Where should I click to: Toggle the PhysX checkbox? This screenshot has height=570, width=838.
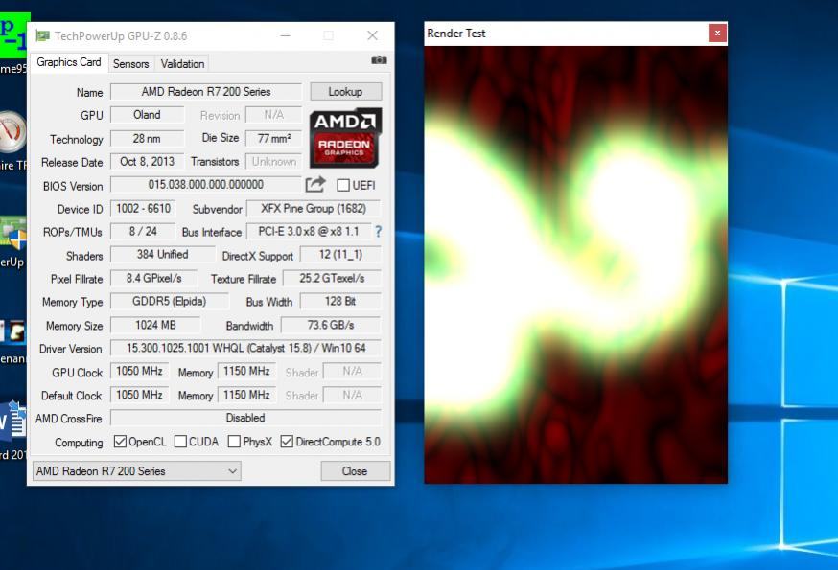point(234,442)
